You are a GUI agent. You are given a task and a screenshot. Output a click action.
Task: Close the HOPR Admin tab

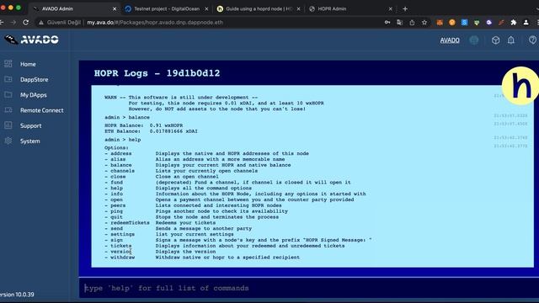[391, 9]
